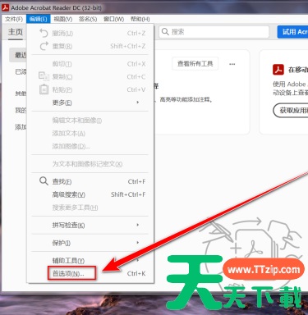Viewport: 308px width, 315px height.
Task: Click the redo arrow icon
Action: click(x=44, y=46)
